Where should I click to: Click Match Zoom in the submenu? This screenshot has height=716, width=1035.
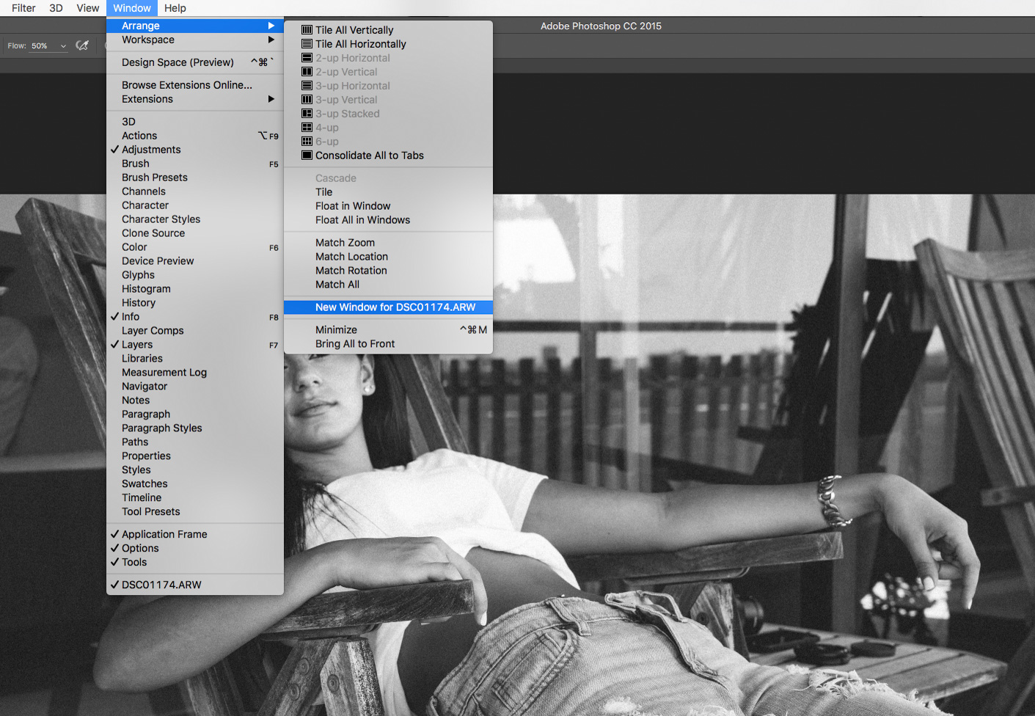(345, 242)
